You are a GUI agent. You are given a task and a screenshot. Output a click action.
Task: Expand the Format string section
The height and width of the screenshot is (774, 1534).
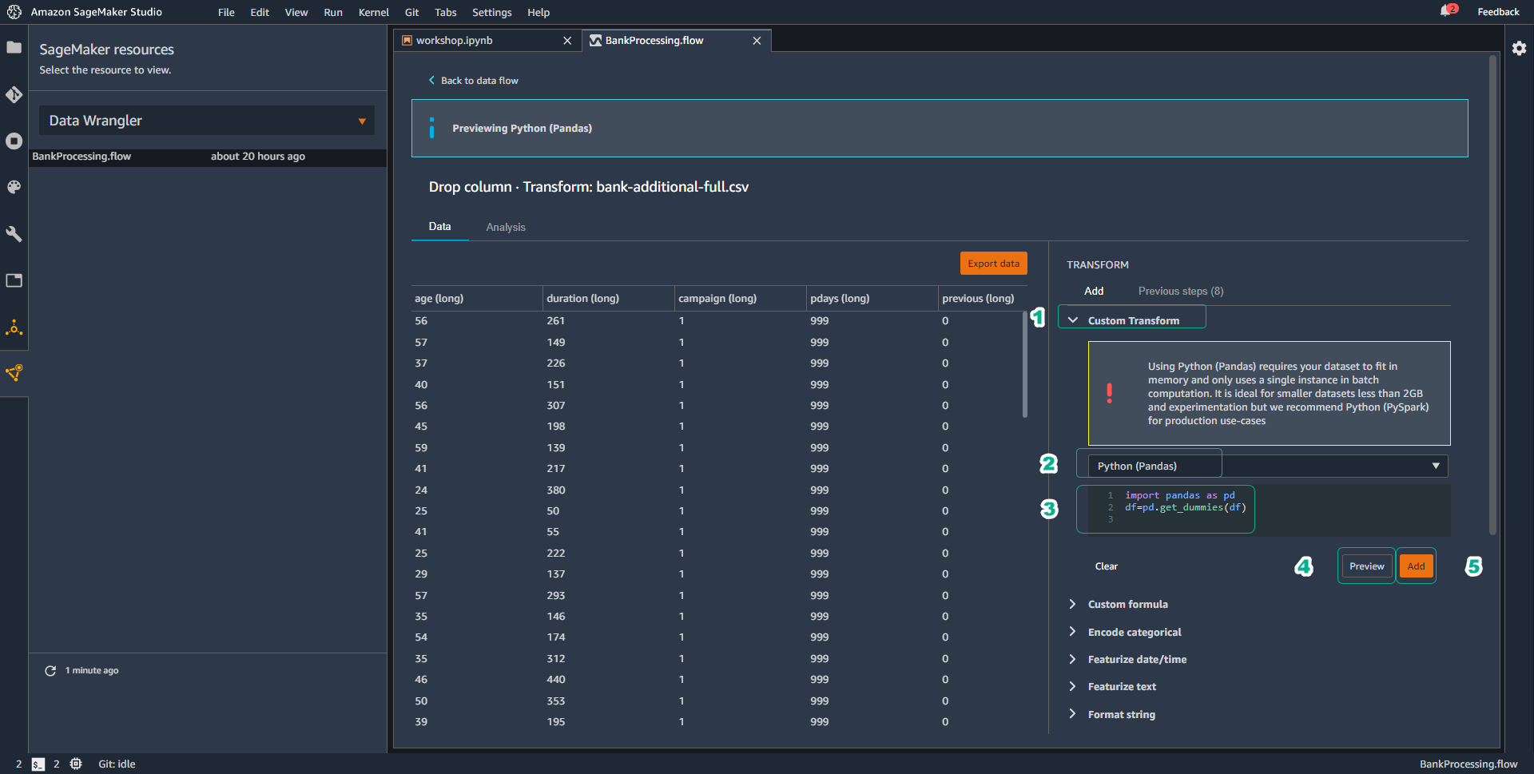click(1073, 714)
